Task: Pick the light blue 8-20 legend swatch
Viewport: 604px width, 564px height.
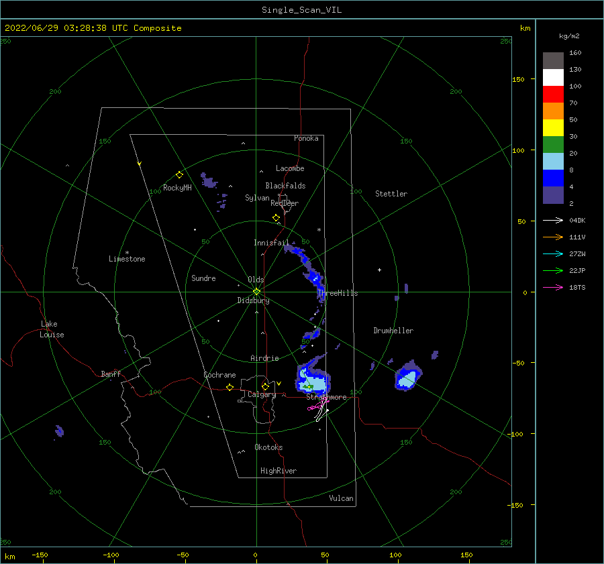Action: 553,162
